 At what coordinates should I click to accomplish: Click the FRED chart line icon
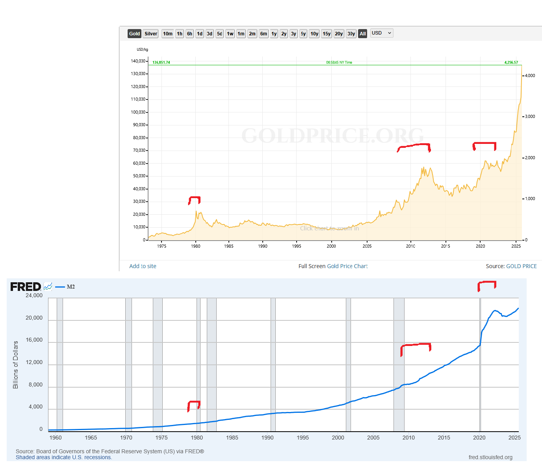(x=48, y=287)
